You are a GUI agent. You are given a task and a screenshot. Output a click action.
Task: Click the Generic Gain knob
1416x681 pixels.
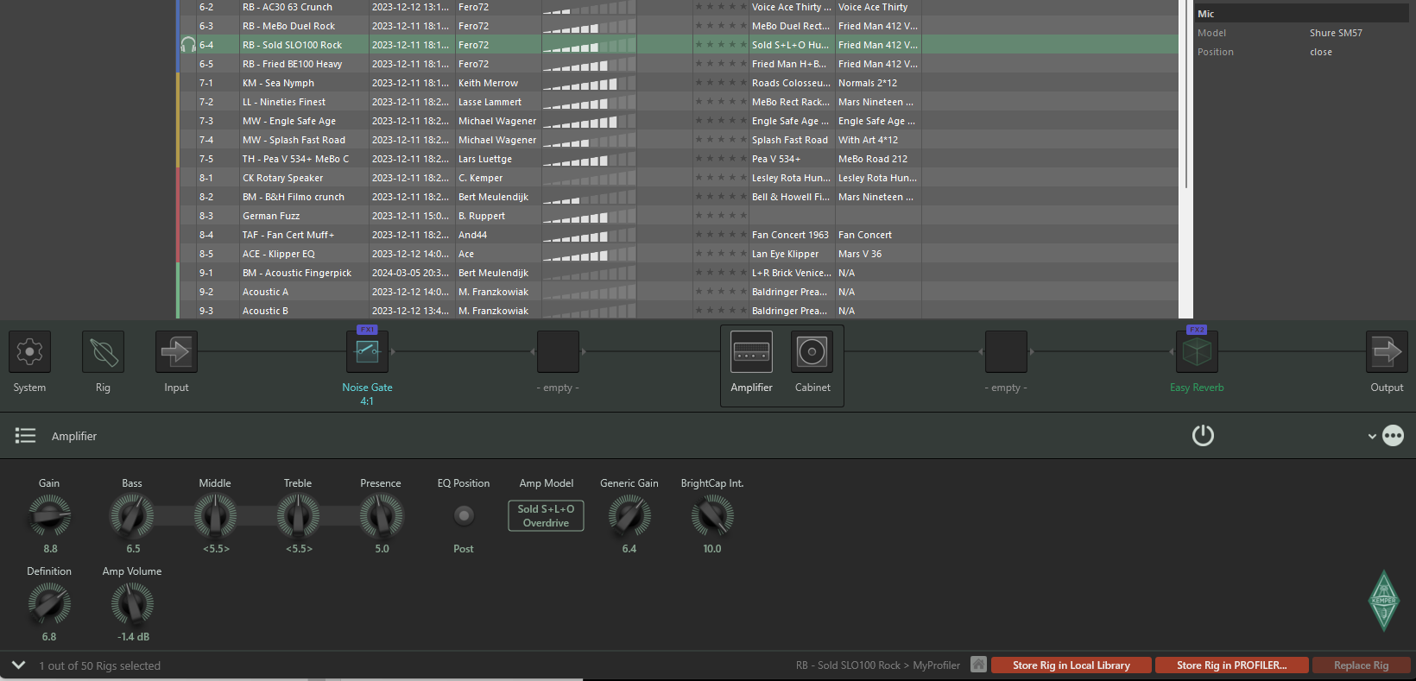[x=629, y=516]
